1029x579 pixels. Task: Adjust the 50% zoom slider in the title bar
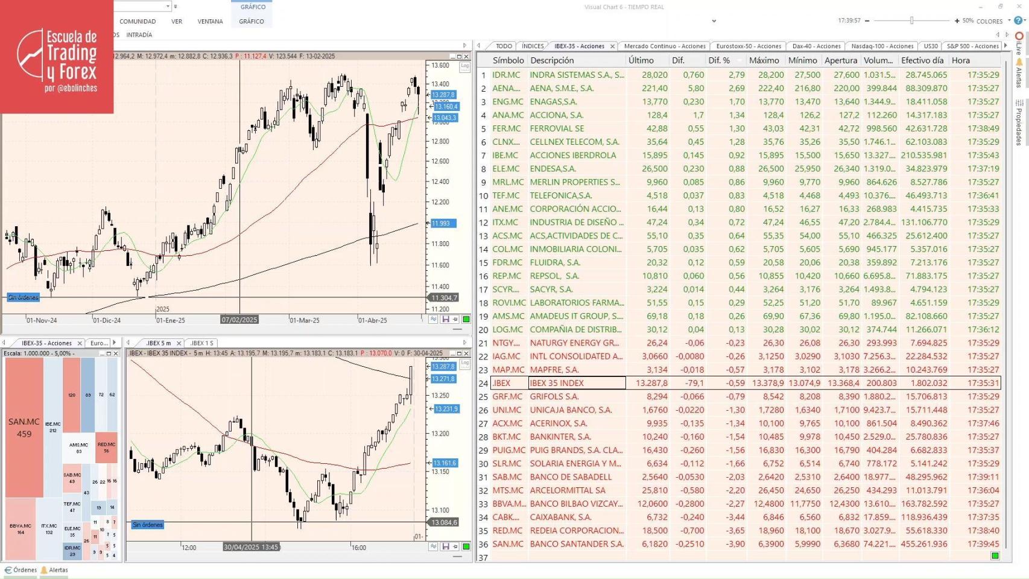pos(911,20)
